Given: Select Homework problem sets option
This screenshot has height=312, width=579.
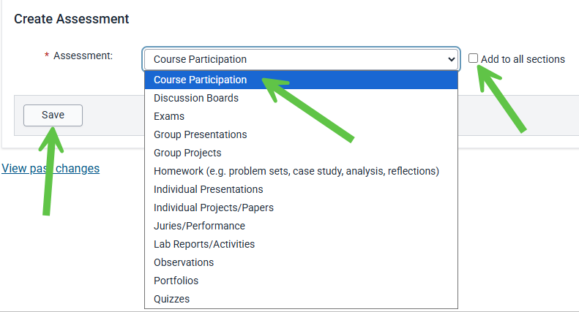Looking at the screenshot, I should coord(301,171).
